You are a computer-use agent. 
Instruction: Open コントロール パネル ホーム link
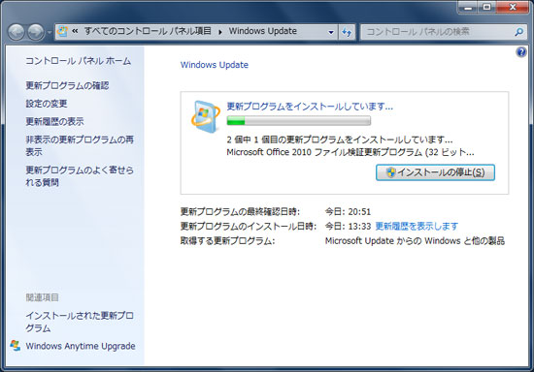(79, 61)
